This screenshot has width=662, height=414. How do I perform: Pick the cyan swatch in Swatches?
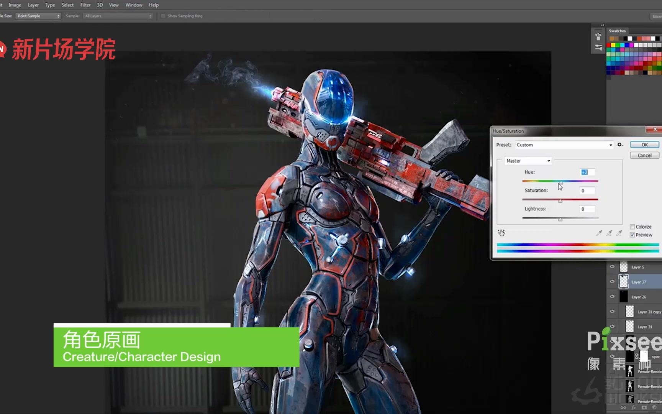tap(622, 45)
